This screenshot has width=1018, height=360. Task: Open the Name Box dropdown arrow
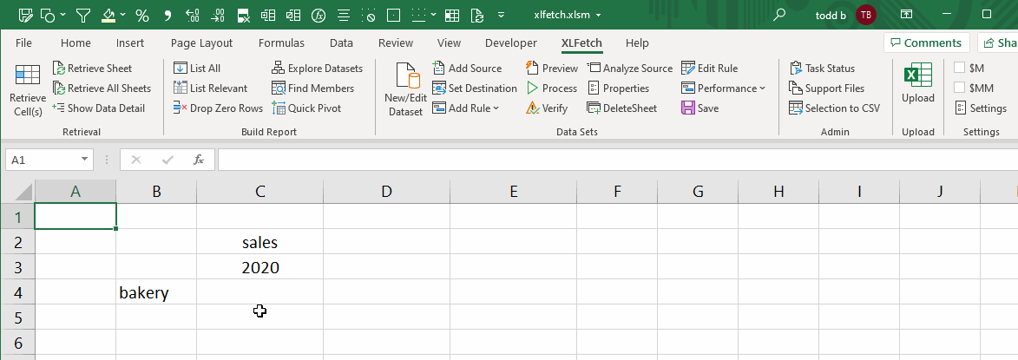(x=84, y=160)
